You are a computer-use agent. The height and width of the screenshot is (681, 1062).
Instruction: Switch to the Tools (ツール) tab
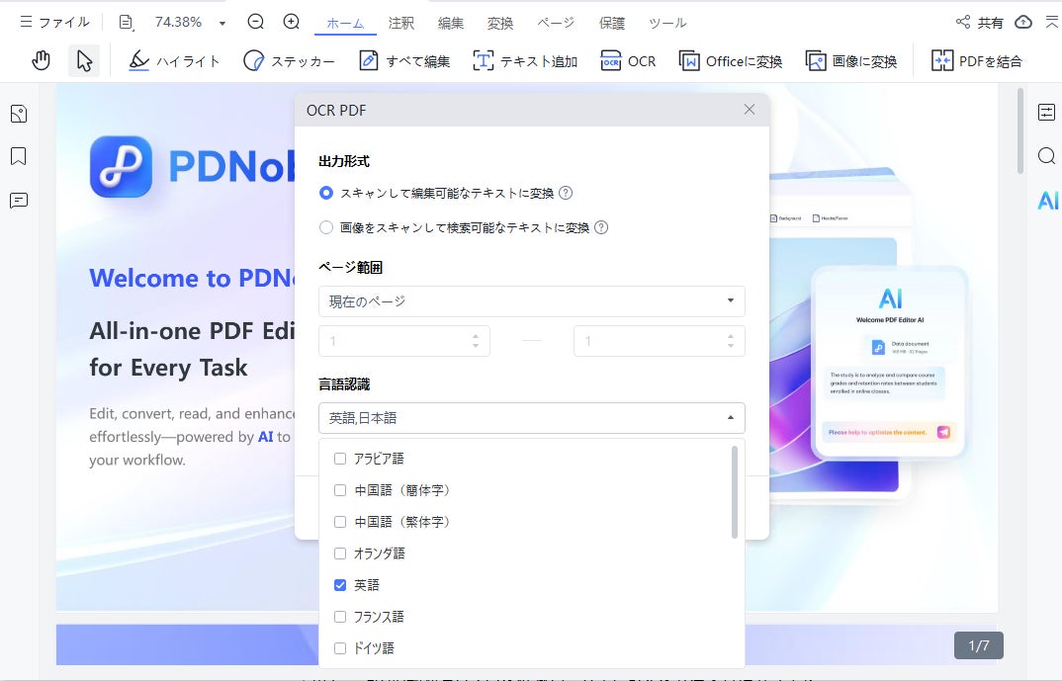point(667,23)
